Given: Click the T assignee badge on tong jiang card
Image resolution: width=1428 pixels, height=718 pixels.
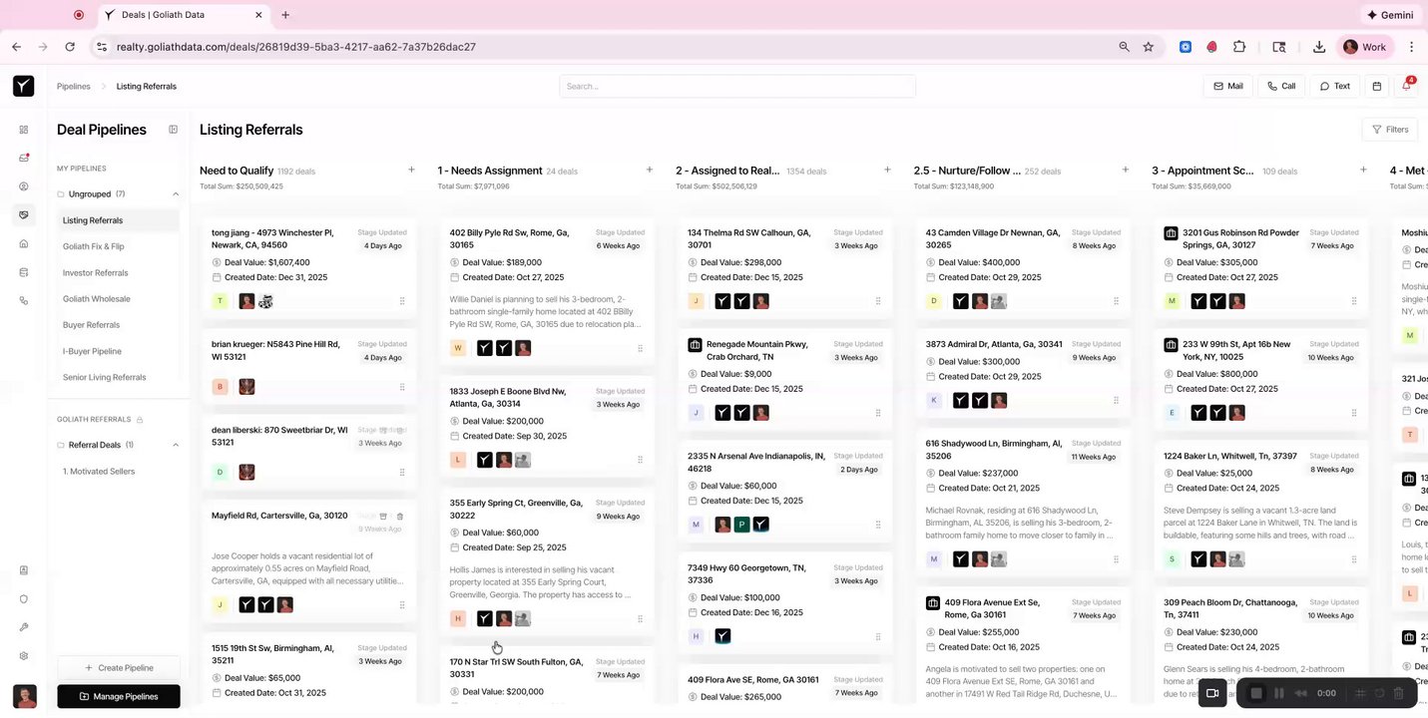Looking at the screenshot, I should click(x=221, y=301).
